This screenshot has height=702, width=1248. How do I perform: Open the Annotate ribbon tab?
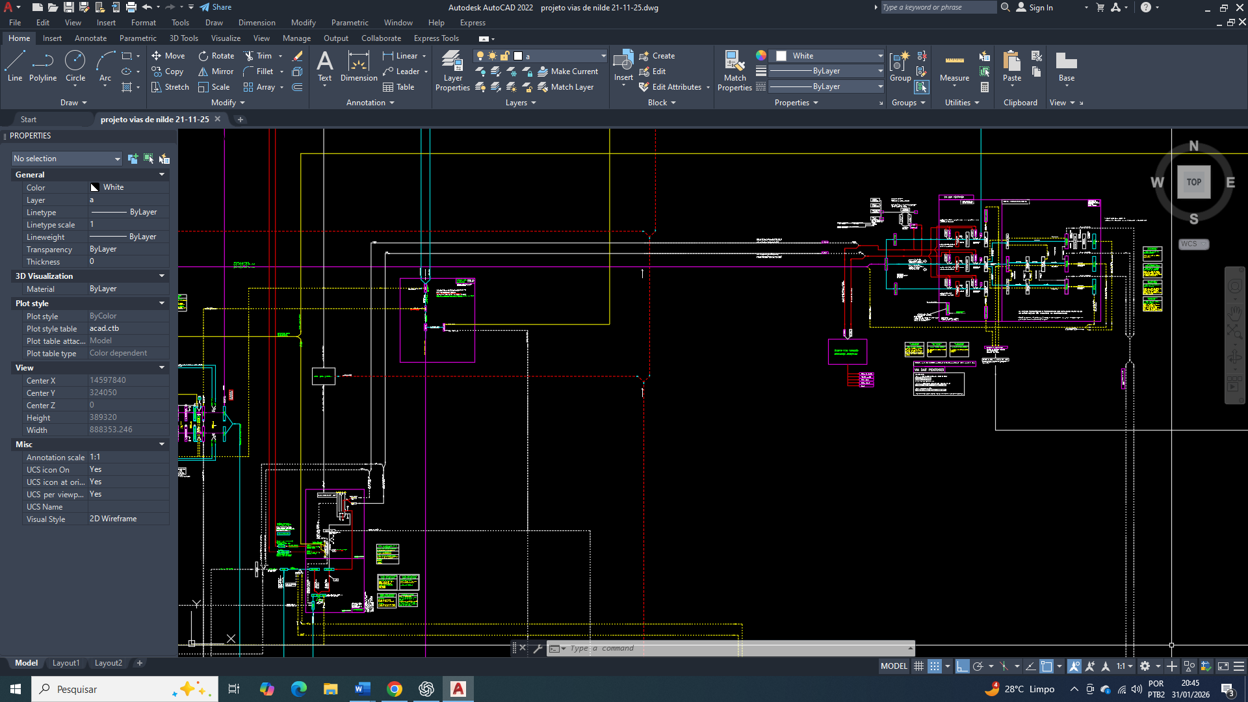tap(90, 38)
